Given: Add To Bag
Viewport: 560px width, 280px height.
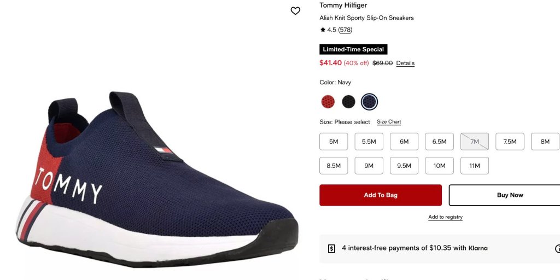Looking at the screenshot, I should (381, 195).
